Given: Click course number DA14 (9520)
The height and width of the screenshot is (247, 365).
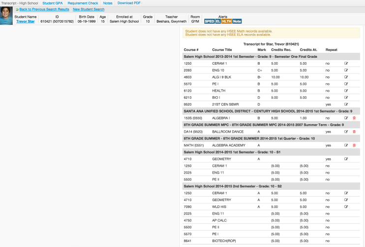Looking at the screenshot, I should (193, 132).
